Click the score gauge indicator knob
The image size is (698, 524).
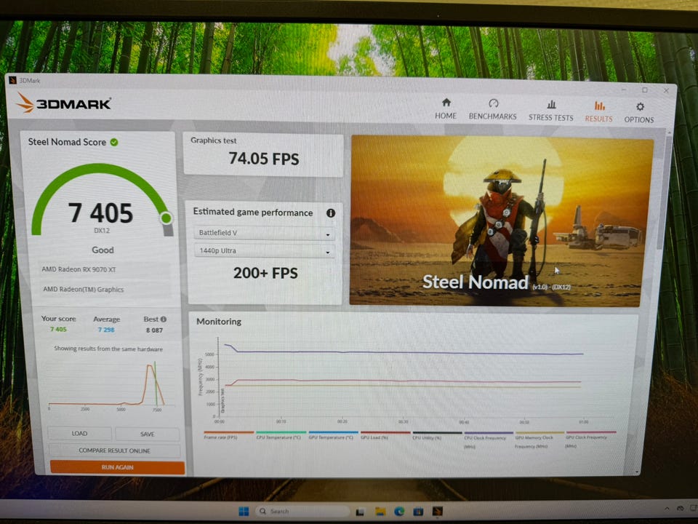tap(166, 218)
